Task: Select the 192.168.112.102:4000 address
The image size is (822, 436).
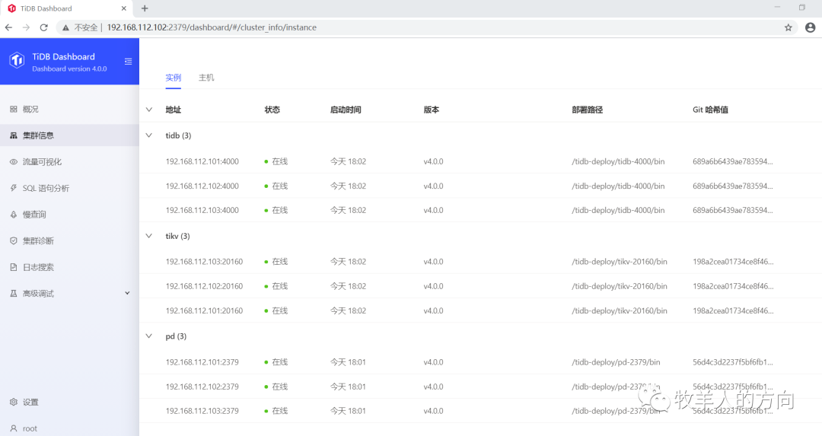Action: pyautogui.click(x=202, y=186)
